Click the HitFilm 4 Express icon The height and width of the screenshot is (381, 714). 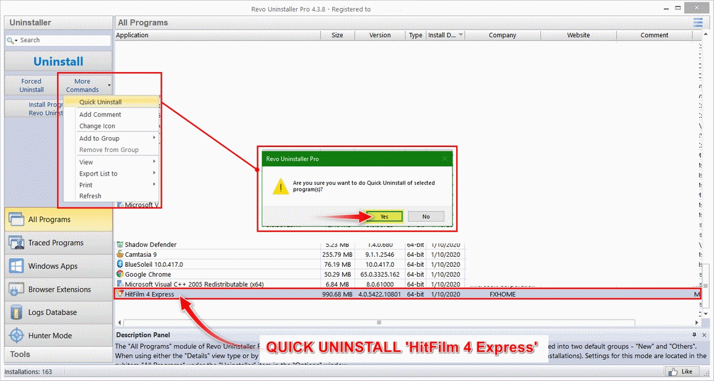click(120, 294)
